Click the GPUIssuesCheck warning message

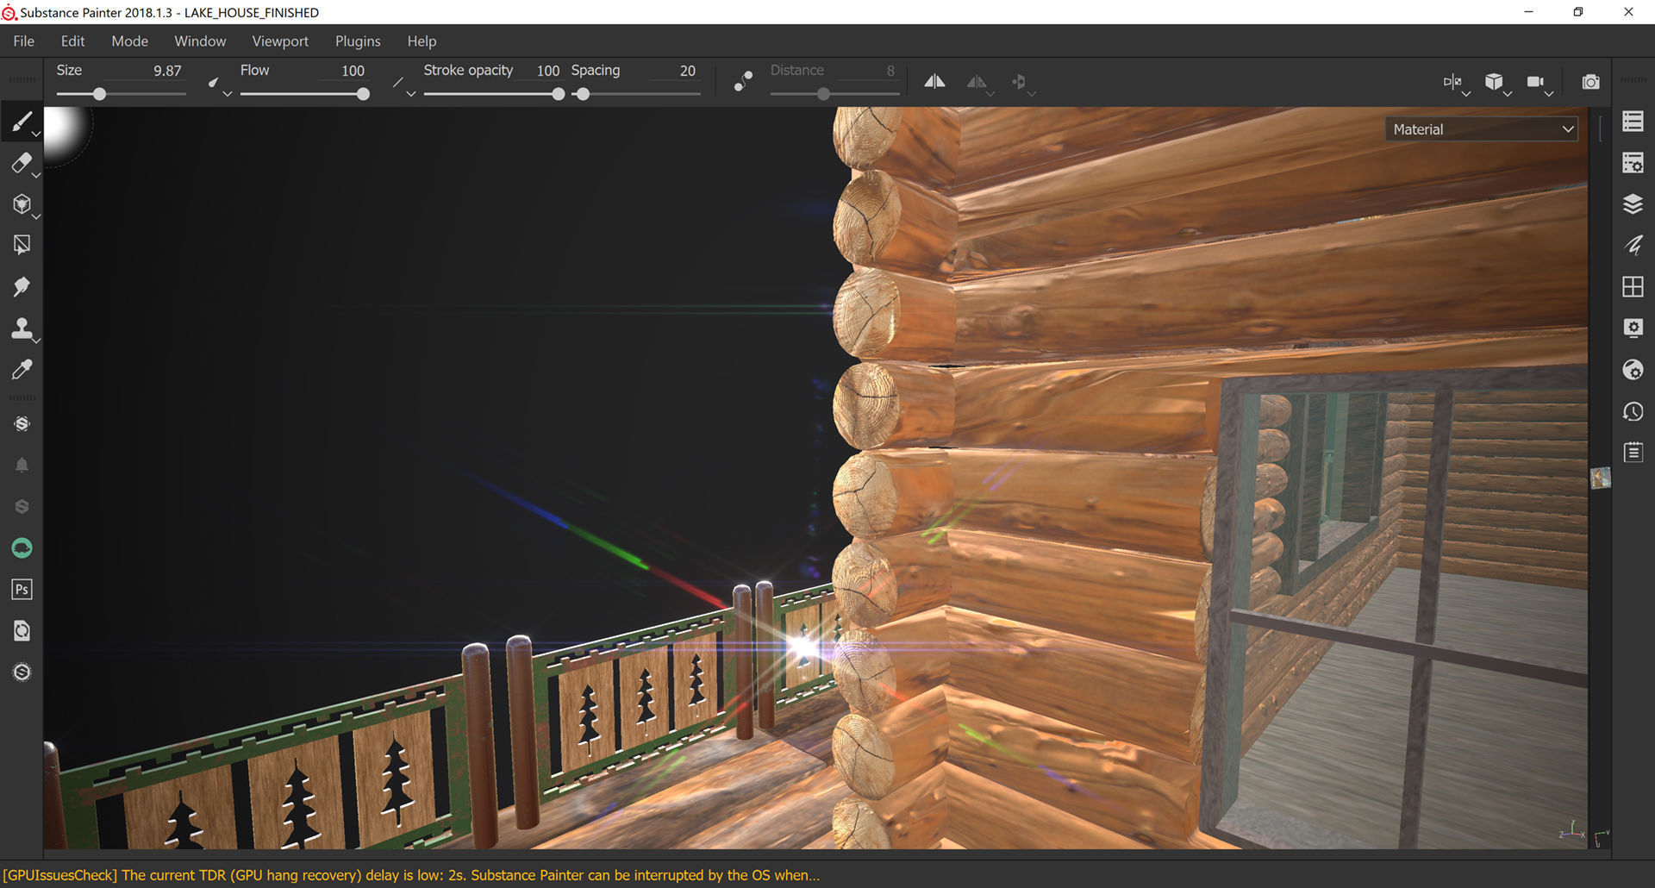pyautogui.click(x=412, y=875)
